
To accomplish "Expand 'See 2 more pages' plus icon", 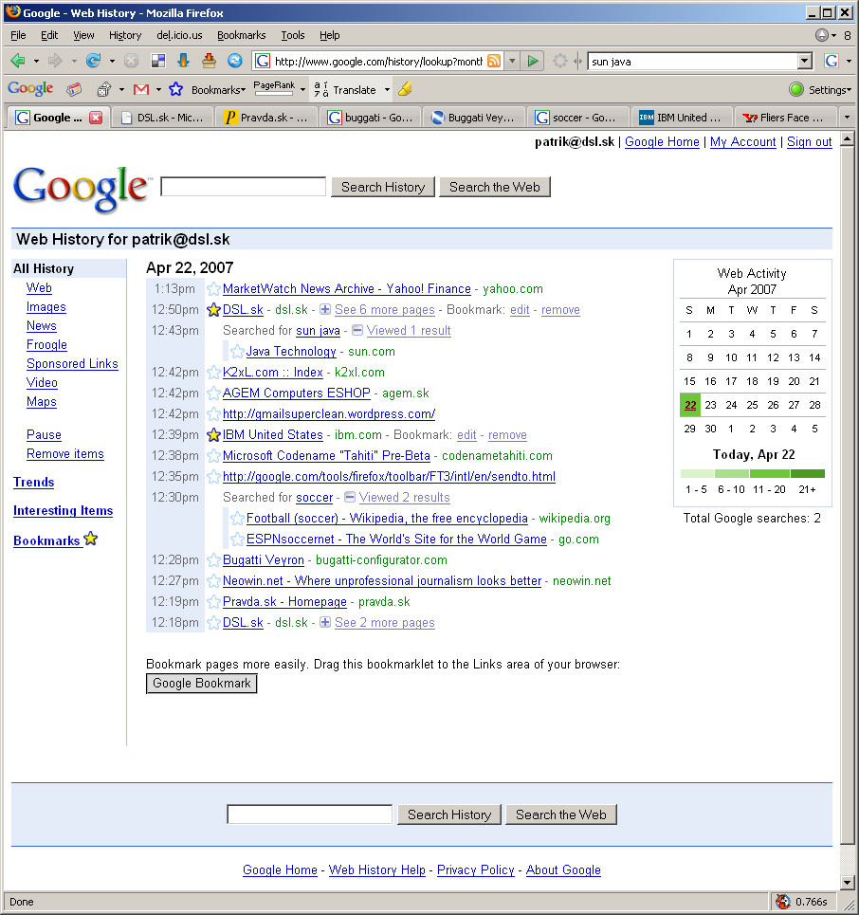I will tap(325, 622).
